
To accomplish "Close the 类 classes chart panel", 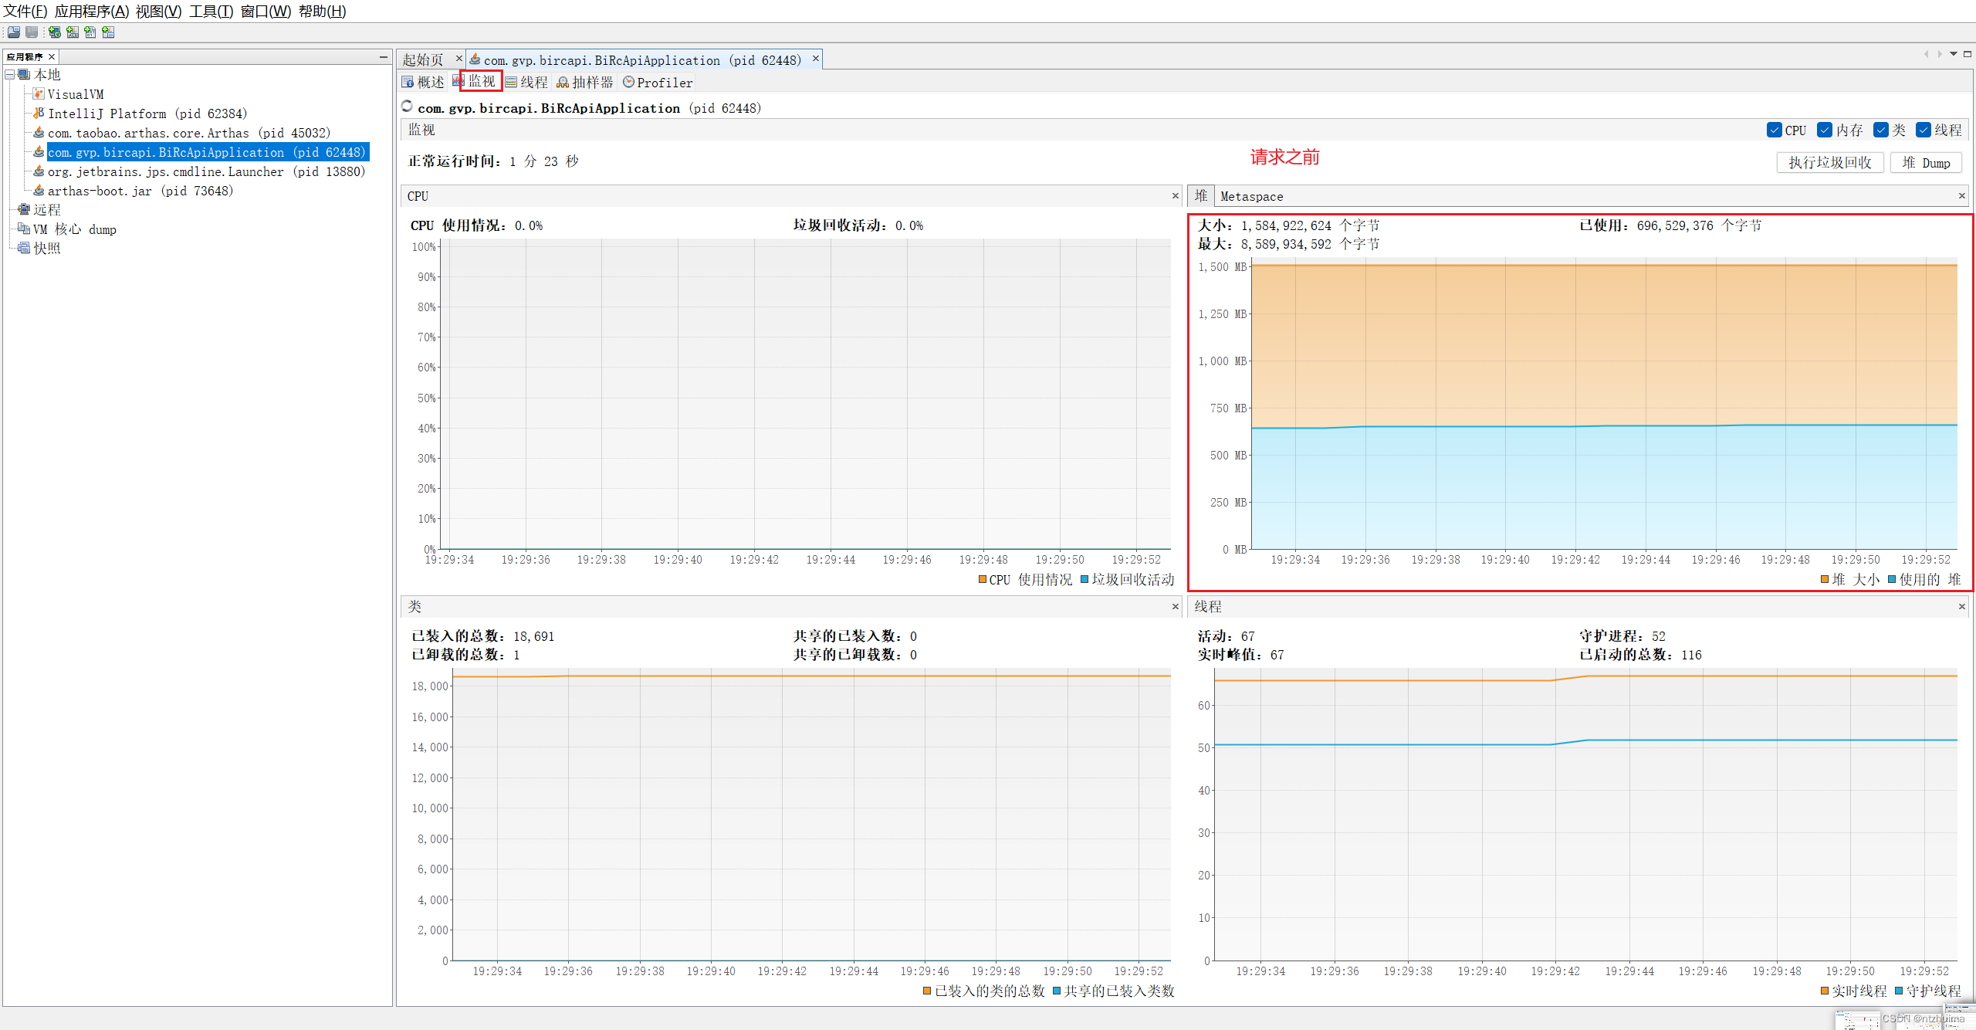I will point(1176,607).
